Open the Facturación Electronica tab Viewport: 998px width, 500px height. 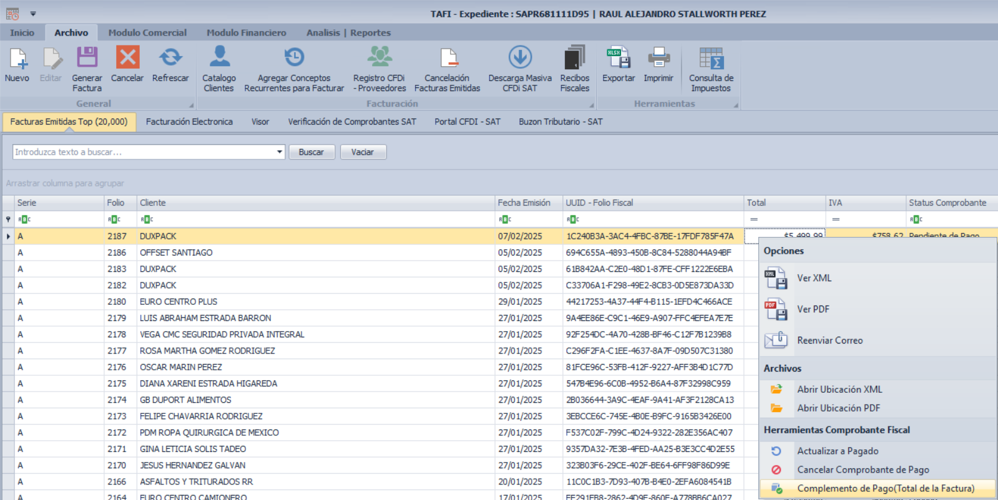pyautogui.click(x=189, y=122)
